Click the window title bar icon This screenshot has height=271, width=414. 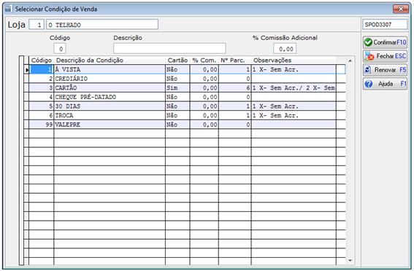pos(9,9)
